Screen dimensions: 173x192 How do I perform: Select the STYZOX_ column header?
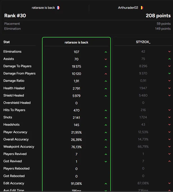coord(143,42)
